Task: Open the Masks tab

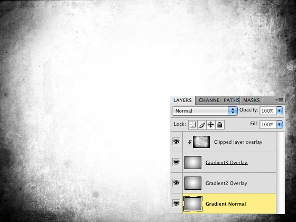Action: 252,100
